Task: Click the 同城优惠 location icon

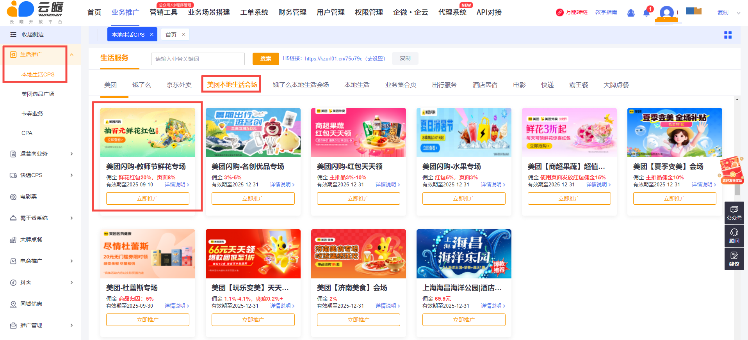Action: coord(13,304)
